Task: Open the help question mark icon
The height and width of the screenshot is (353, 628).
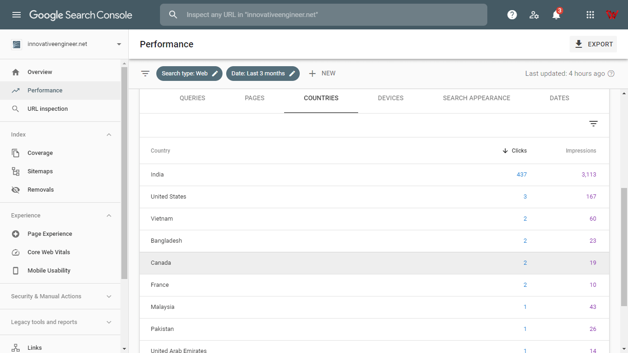Action: pos(512,15)
